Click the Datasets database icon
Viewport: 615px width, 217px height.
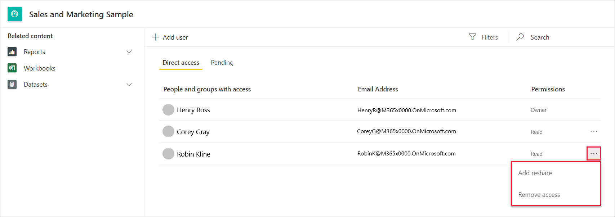12,85
